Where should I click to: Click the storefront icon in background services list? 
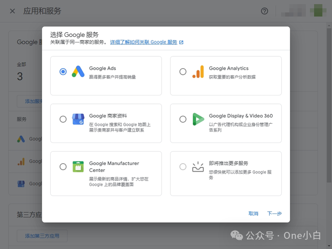[x=21, y=184]
